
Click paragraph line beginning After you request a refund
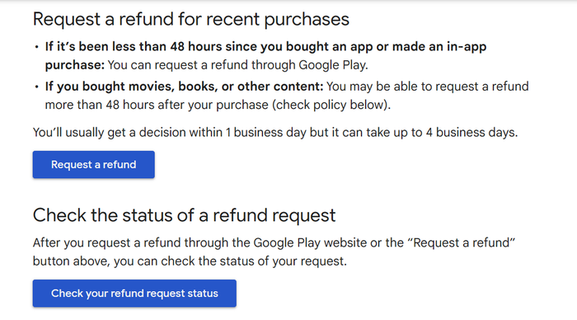[274, 243]
